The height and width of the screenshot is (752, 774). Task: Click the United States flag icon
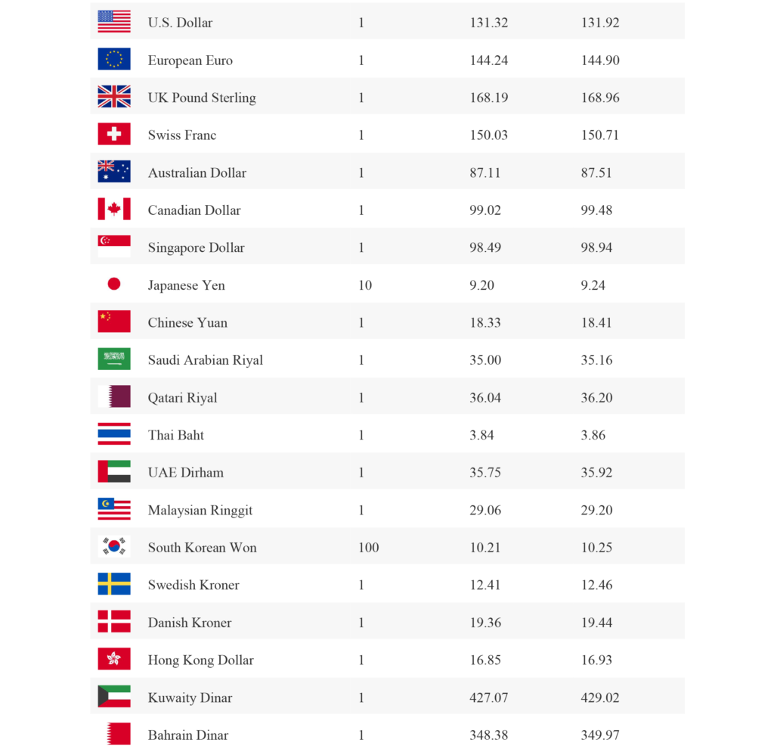(x=114, y=22)
